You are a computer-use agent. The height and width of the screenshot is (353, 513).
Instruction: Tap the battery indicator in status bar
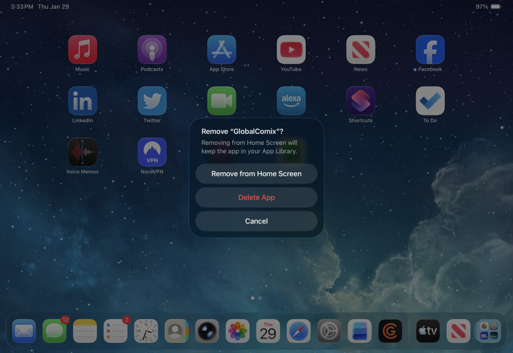point(496,7)
